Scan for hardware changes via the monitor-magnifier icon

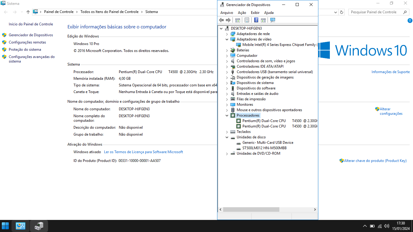(x=273, y=20)
